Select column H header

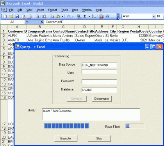point(139,27)
